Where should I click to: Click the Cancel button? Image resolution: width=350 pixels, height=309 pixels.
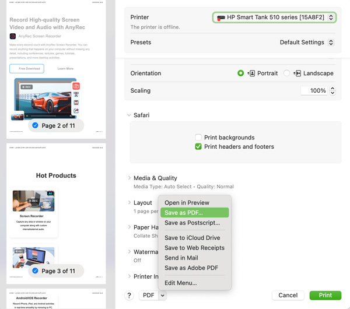[288, 296]
